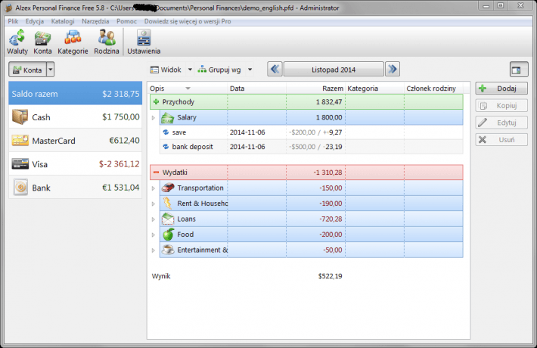Image resolution: width=537 pixels, height=348 pixels.
Task: Open the Plik menu
Action: [x=13, y=21]
